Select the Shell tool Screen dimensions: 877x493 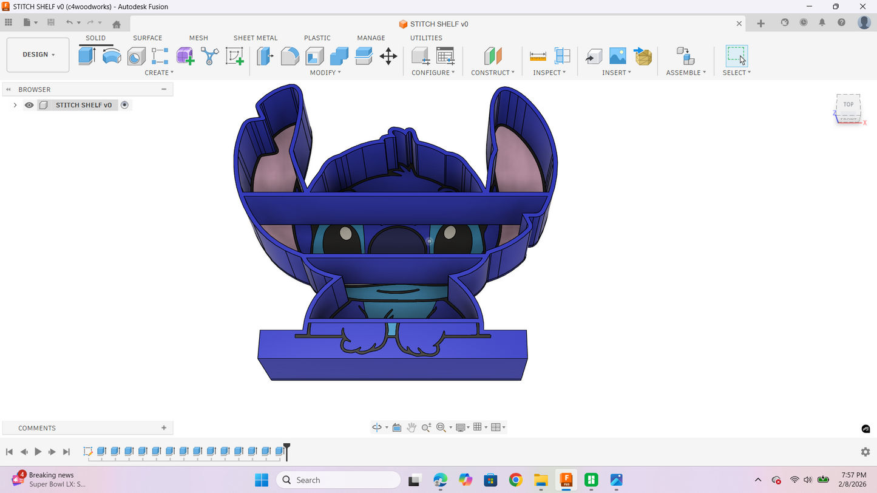point(314,56)
